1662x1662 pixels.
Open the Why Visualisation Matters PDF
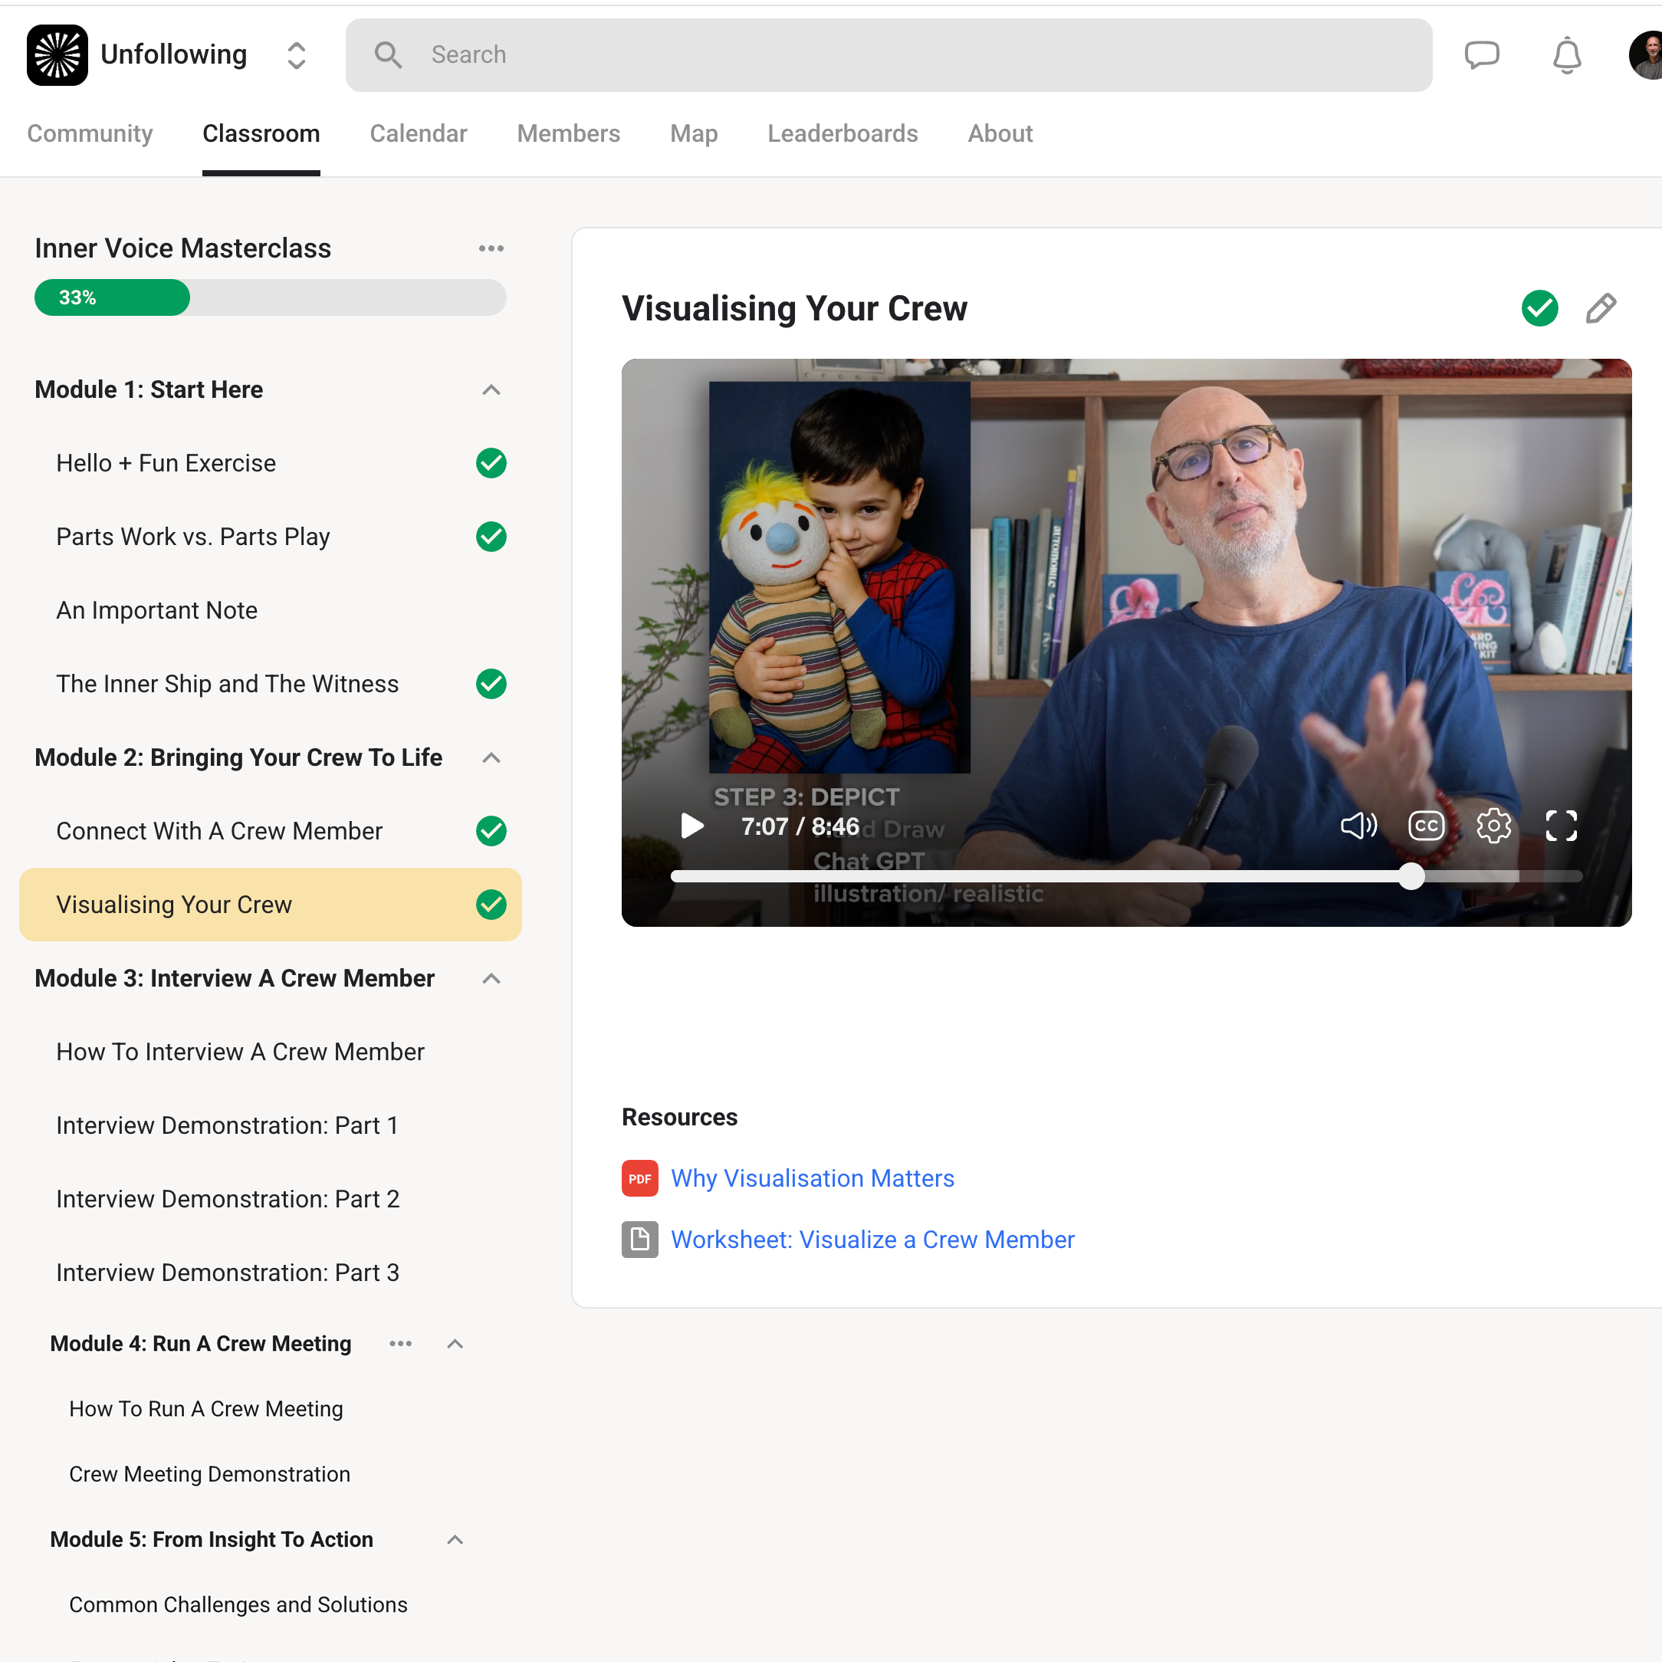tap(811, 1178)
